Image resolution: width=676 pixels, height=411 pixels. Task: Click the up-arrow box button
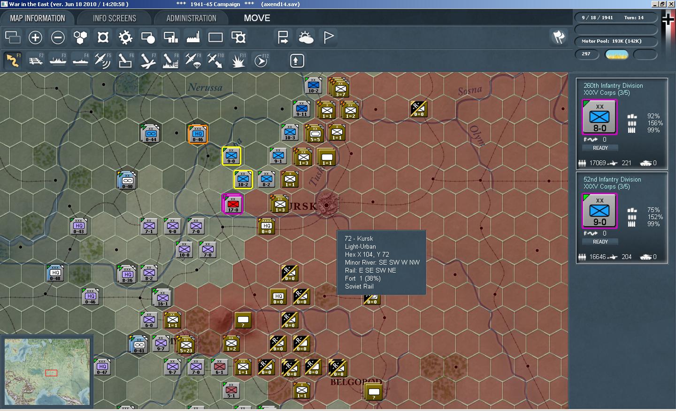297,61
